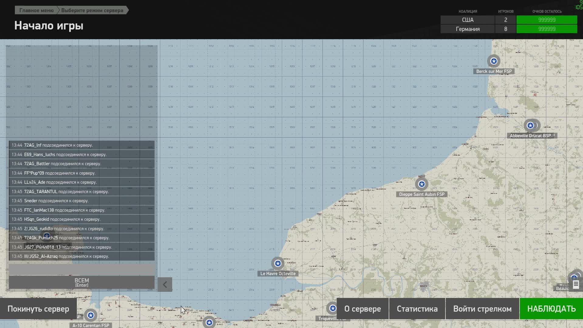This screenshot has width=583, height=328.
Task: Click the A-10 Carentan FSP airfield icon
Action: click(x=90, y=316)
